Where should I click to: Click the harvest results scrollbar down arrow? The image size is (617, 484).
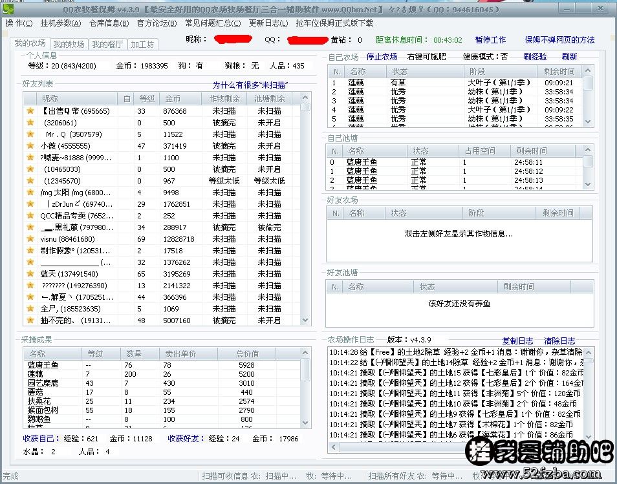[x=305, y=423]
